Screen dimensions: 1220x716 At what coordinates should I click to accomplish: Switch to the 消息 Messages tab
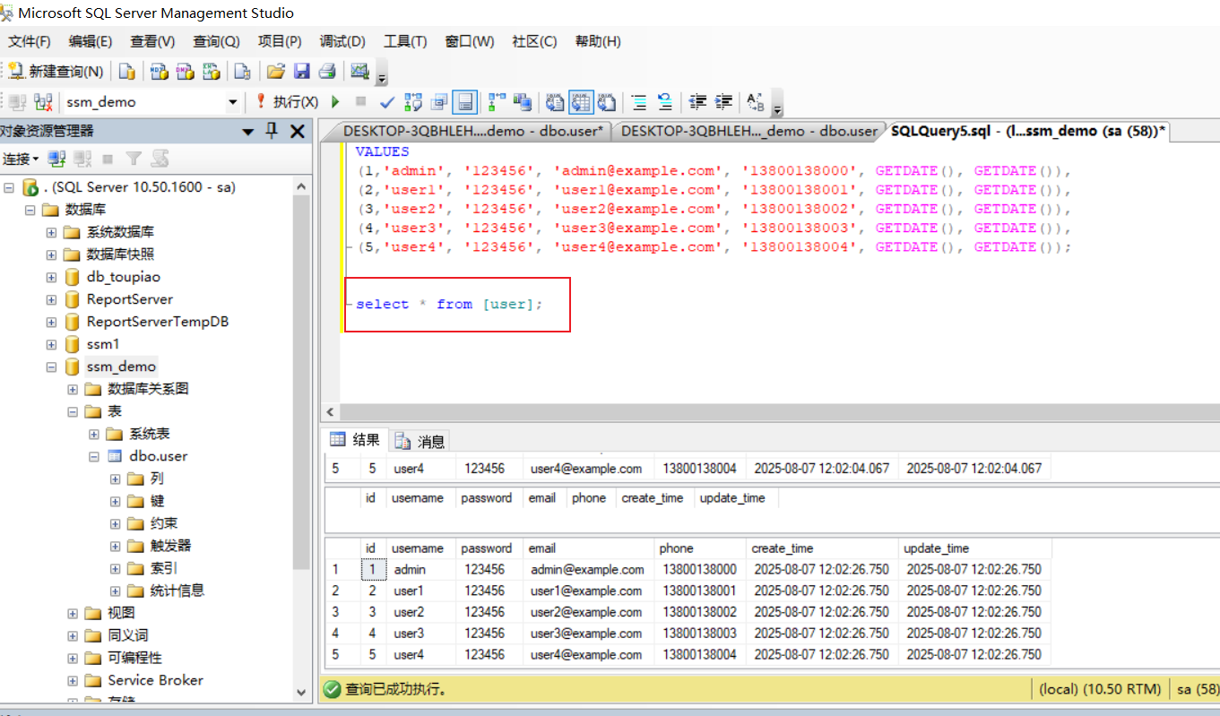(420, 441)
